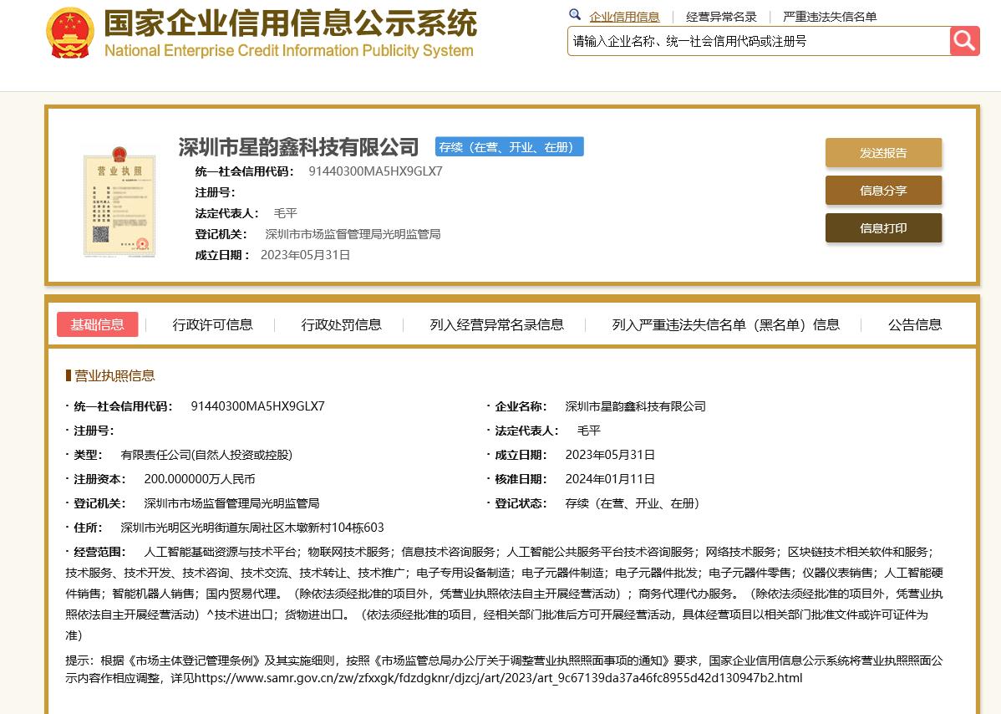Select the 企业信用信息 search category
This screenshot has width=1001, height=714.
point(624,17)
